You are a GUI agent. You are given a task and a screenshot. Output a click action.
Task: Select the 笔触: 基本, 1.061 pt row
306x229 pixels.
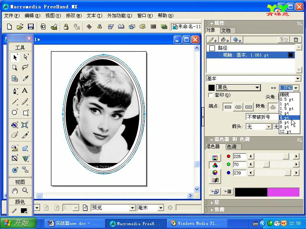click(251, 55)
